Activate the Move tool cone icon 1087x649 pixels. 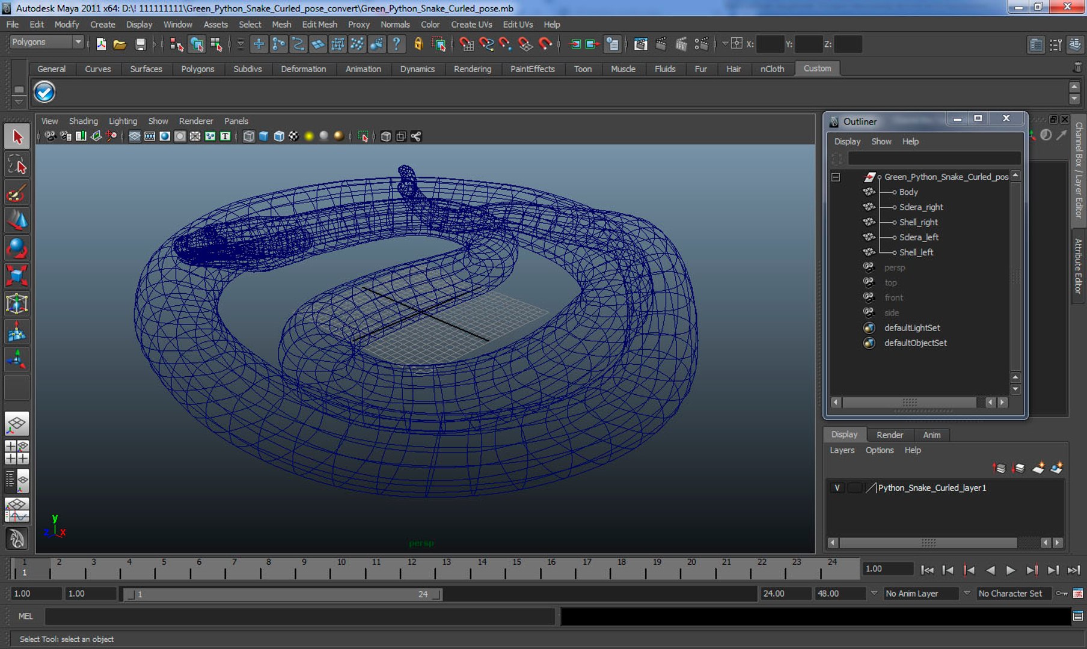(x=17, y=221)
